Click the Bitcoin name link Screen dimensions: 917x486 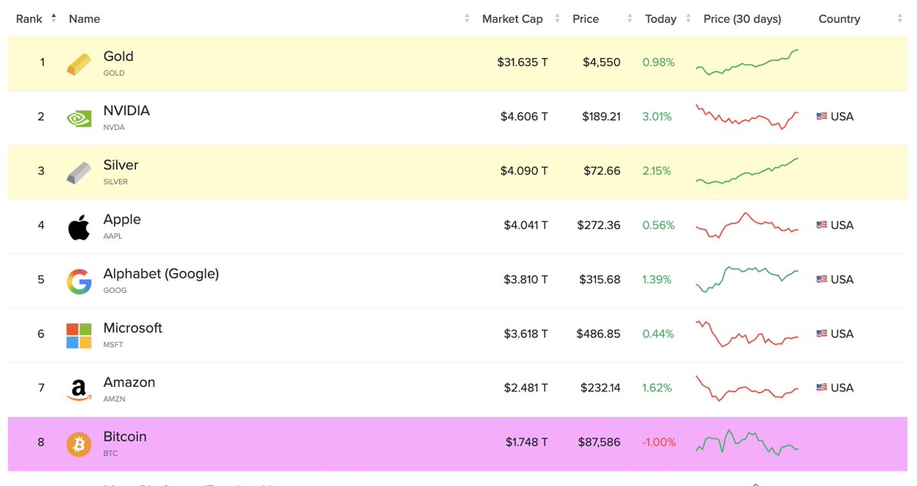(125, 436)
